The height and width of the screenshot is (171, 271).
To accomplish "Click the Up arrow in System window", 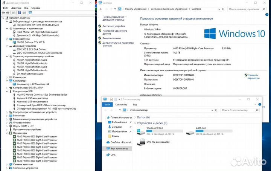I will point(115,9).
